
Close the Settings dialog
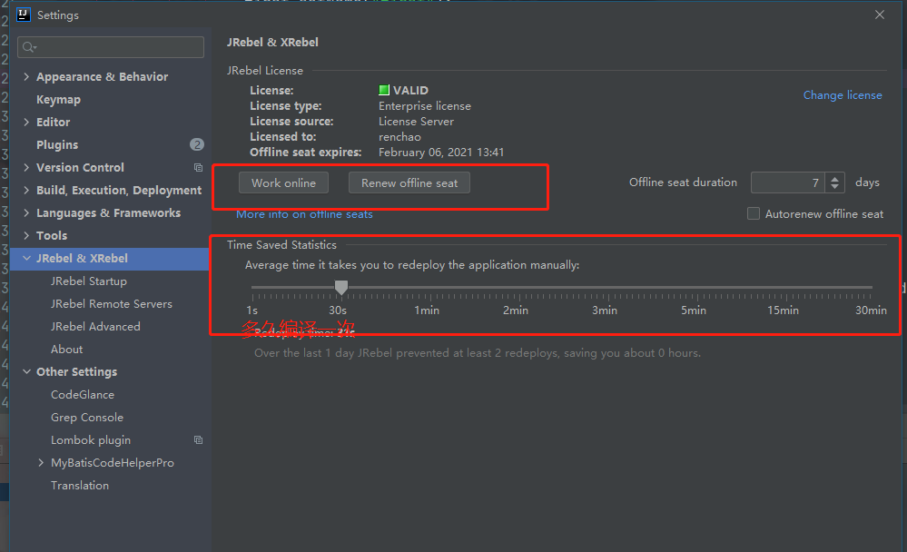click(x=879, y=15)
